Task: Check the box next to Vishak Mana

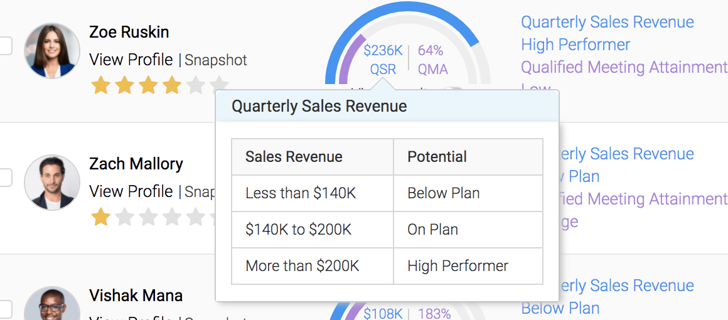Action: coord(5,308)
